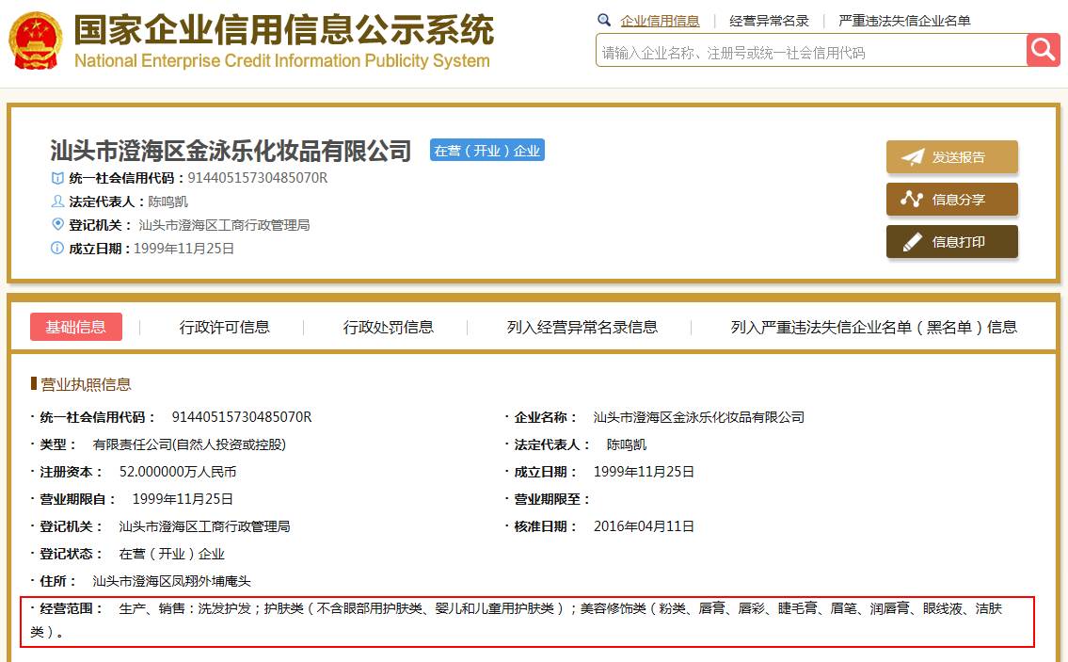Click the share nodes icon on 信息分享
Screen dimensions: 1068x662
coord(912,199)
